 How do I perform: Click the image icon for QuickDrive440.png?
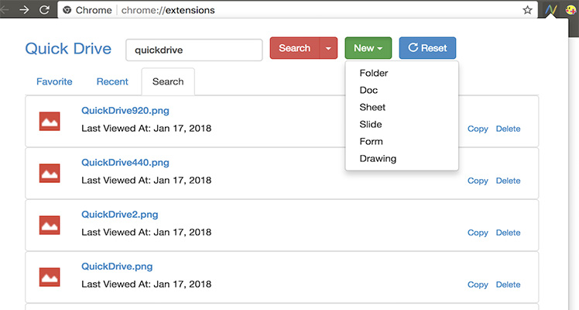pos(50,174)
